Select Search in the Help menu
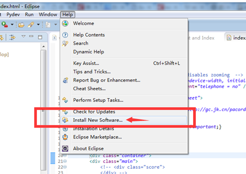 pyautogui.click(x=124, y=43)
